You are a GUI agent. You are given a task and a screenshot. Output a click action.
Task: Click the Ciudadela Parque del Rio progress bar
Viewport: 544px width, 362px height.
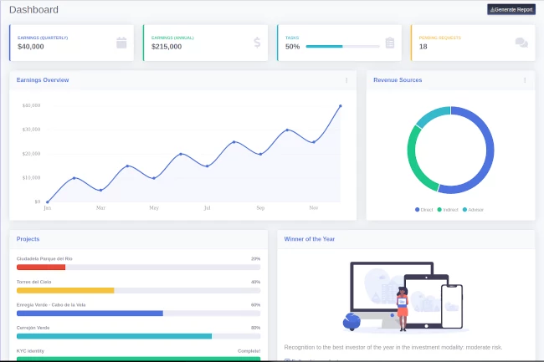(x=138, y=267)
